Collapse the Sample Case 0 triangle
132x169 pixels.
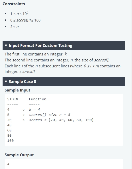pos(6,82)
